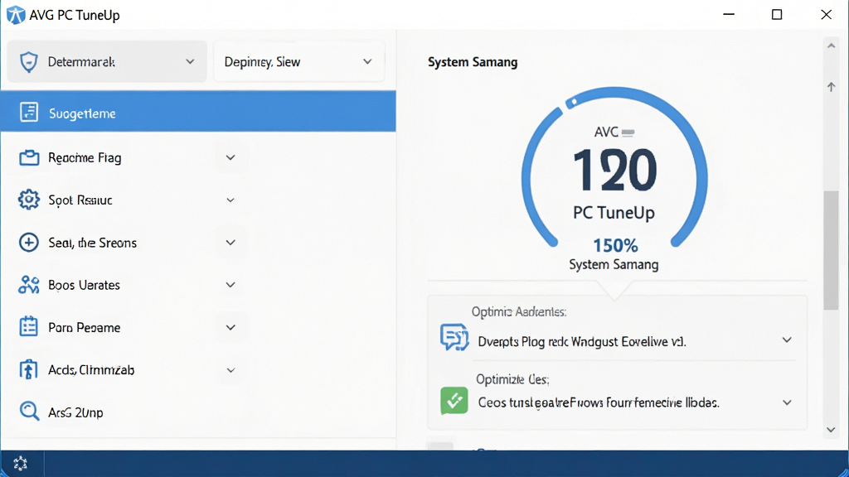This screenshot has width=849, height=477.
Task: Click the Acds, Climmzab icon
Action: pos(29,369)
